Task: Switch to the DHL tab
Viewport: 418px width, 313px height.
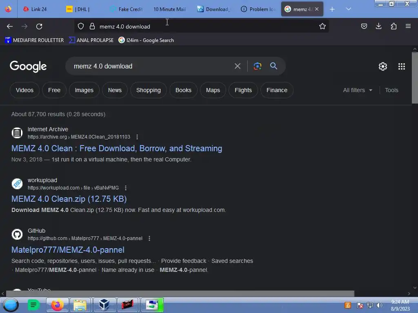Action: [82, 9]
